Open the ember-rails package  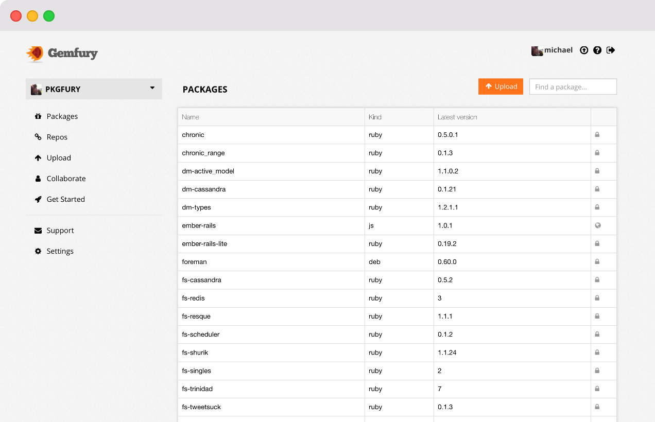coord(199,225)
